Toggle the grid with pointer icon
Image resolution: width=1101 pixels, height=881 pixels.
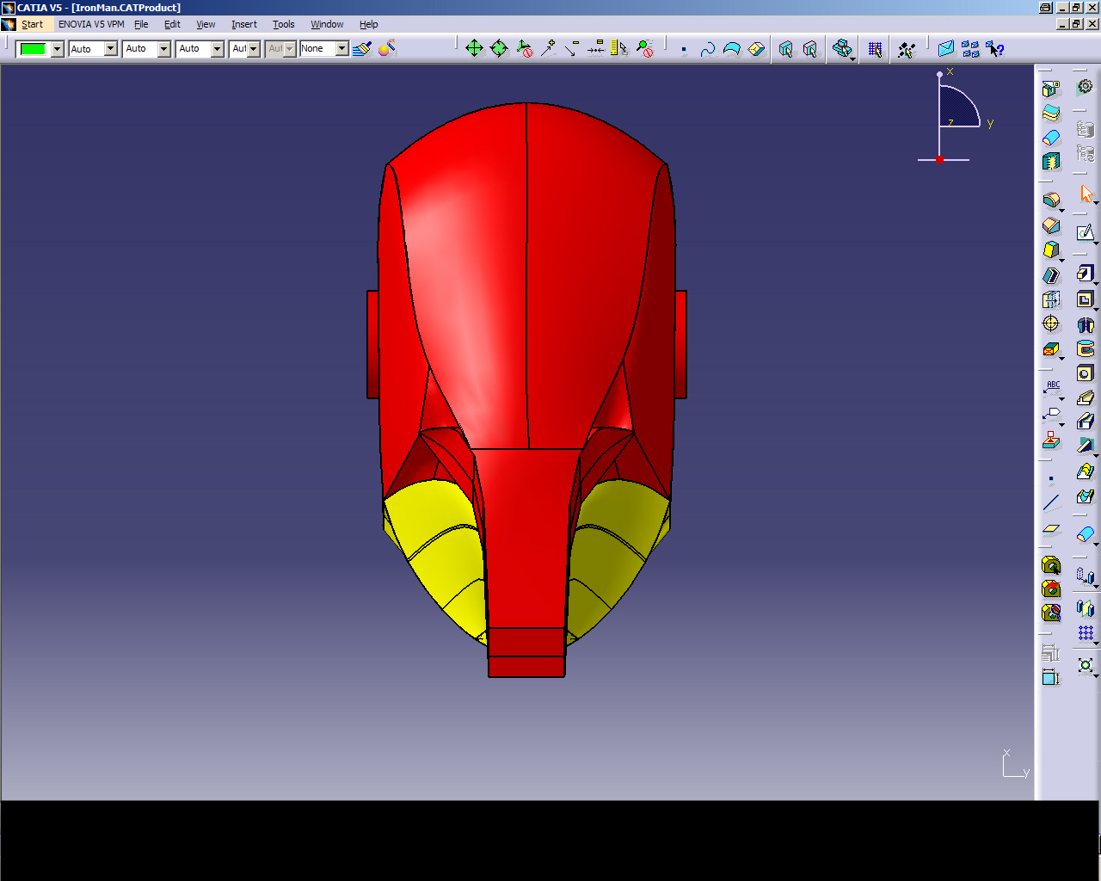click(x=875, y=50)
